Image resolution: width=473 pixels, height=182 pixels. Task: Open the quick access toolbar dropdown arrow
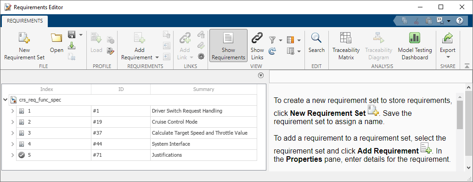(449, 21)
